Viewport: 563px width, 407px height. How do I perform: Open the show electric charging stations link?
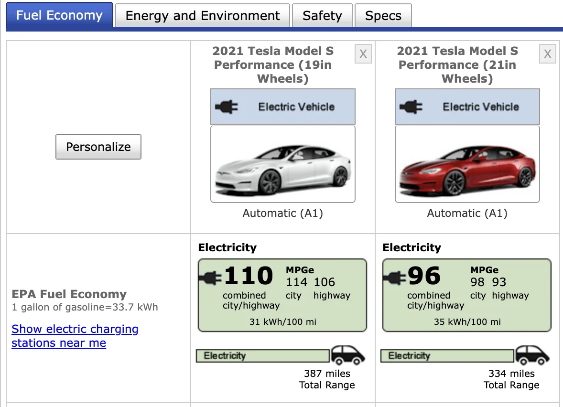(x=75, y=336)
